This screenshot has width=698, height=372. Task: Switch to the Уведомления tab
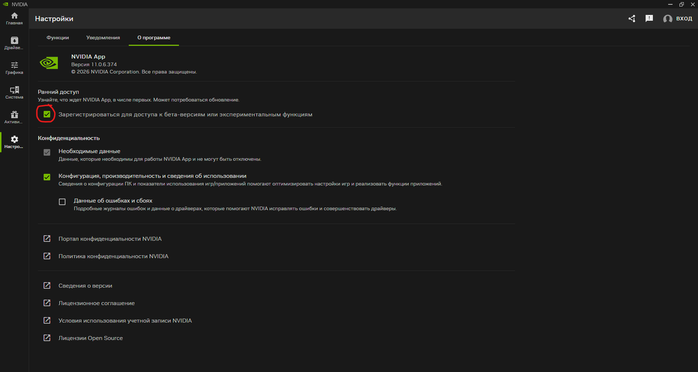click(x=103, y=38)
